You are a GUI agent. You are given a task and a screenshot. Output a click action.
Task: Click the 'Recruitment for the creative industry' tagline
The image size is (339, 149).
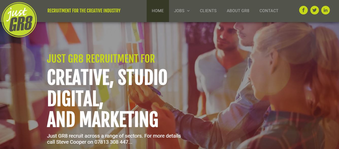pos(84,11)
